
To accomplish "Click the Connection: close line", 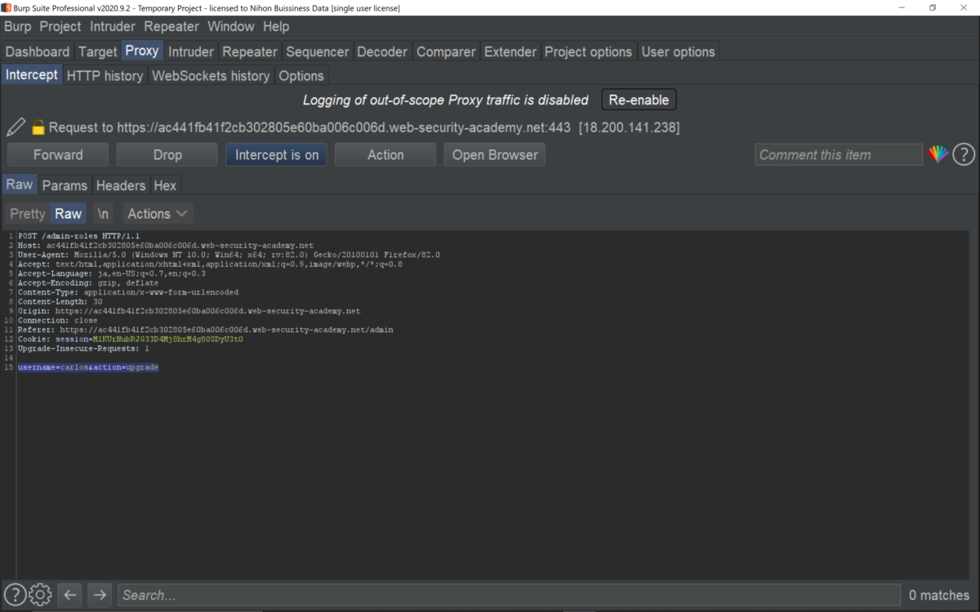I will [x=57, y=321].
